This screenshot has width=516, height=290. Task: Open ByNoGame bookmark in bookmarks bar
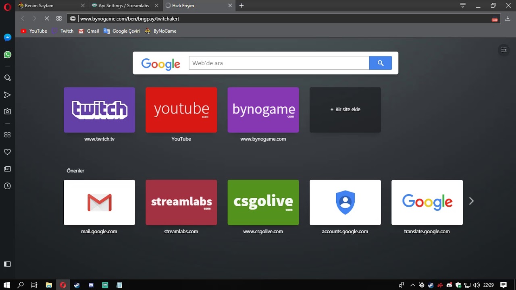pyautogui.click(x=160, y=31)
